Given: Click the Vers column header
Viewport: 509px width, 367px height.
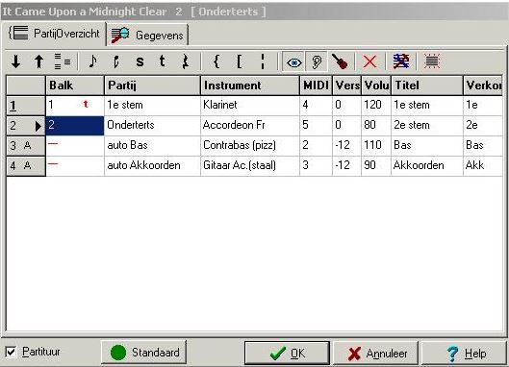Looking at the screenshot, I should pyautogui.click(x=346, y=86).
